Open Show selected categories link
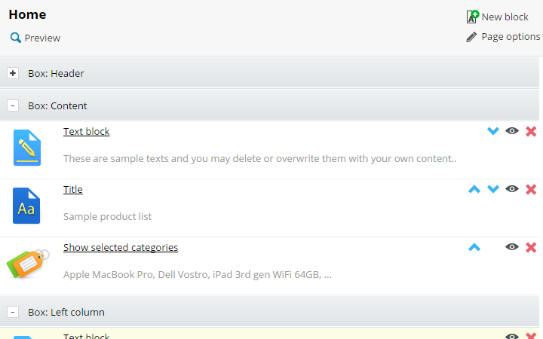543x339 pixels. 121,248
